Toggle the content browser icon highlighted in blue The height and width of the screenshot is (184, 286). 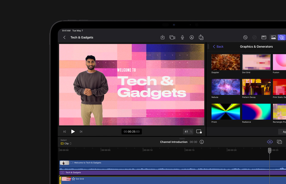point(282,37)
